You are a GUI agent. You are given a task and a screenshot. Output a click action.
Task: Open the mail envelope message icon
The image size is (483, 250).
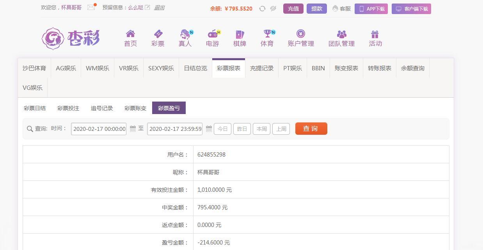point(91,7)
